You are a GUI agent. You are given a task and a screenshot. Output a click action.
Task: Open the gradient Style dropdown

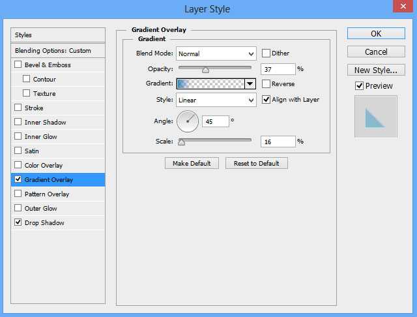(216, 100)
